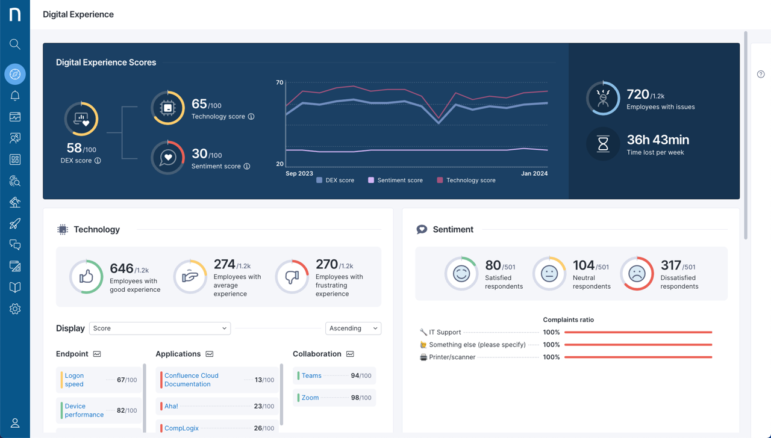Viewport: 771px width, 438px height.
Task: Open search from the left sidebar
Action: [15, 44]
